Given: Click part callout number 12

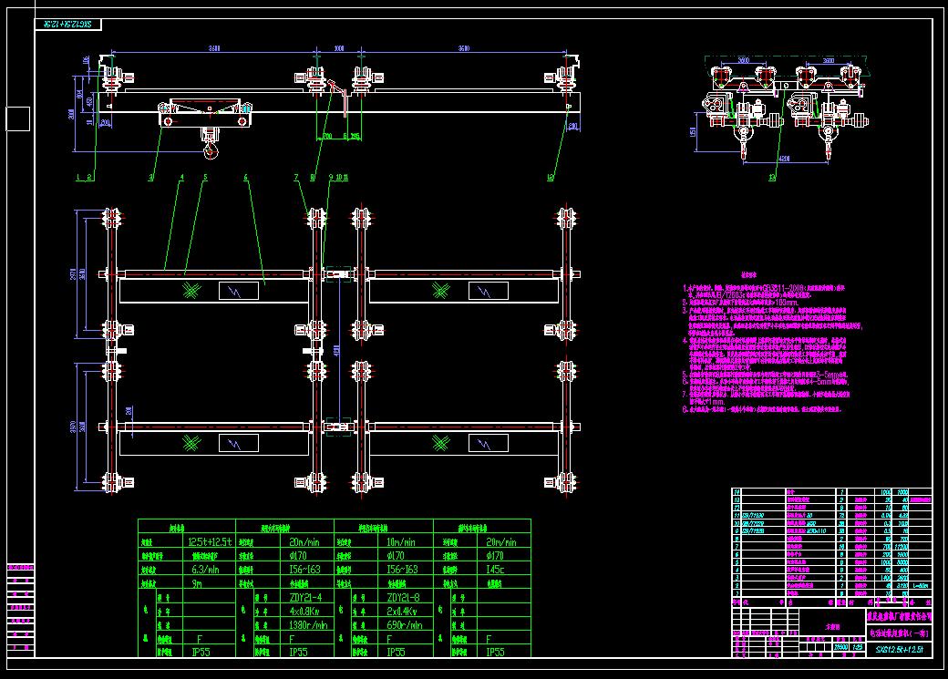Looking at the screenshot, I should (551, 177).
